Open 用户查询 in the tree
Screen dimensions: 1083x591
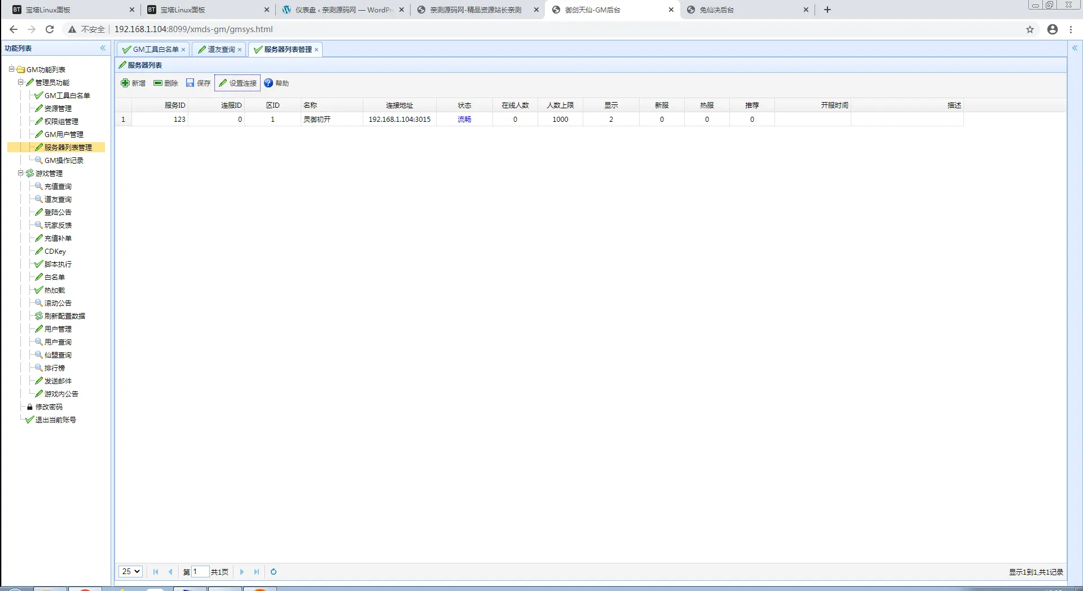coord(58,342)
